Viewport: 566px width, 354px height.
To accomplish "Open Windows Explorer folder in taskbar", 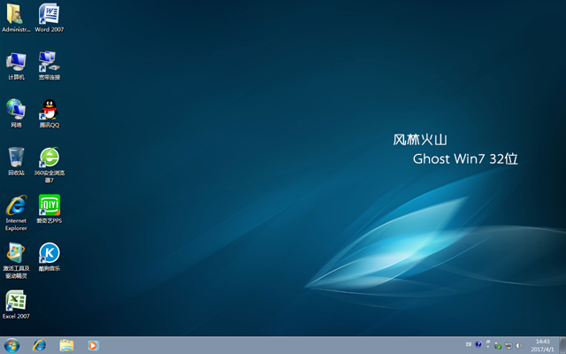I will (x=66, y=345).
